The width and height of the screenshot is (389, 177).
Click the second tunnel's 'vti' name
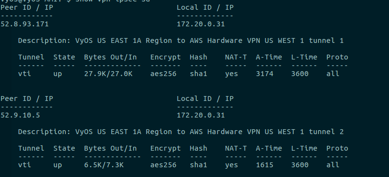(x=24, y=165)
